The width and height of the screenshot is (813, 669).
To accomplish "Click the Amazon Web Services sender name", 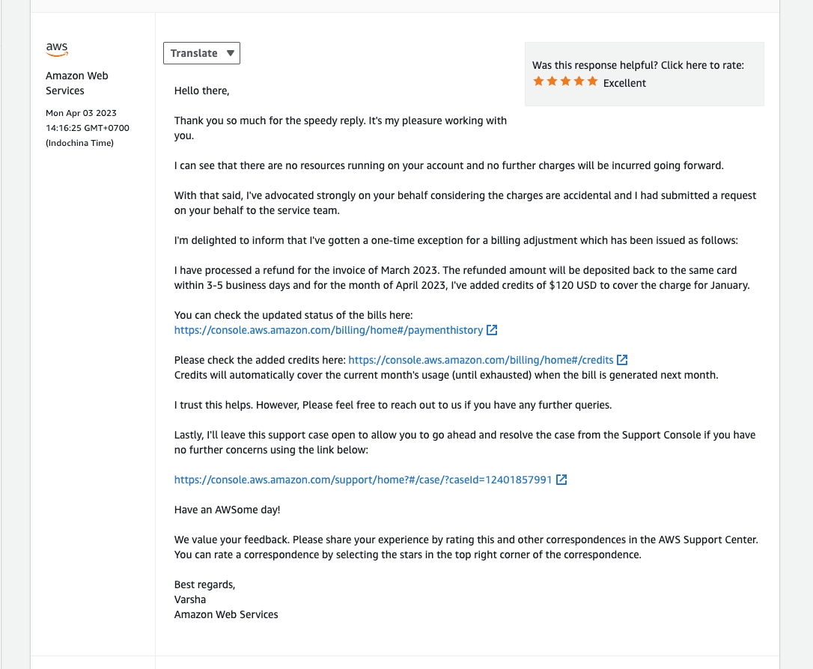I will (x=76, y=83).
